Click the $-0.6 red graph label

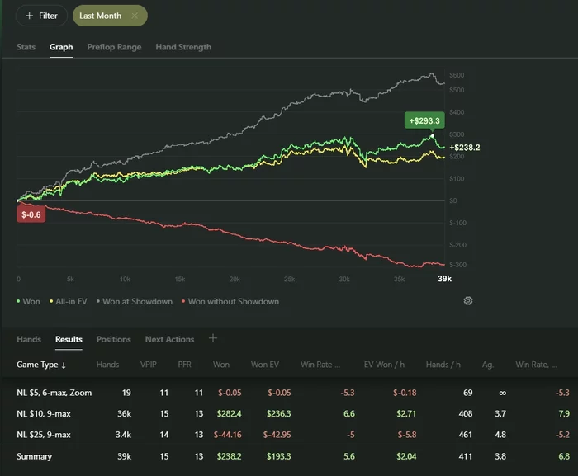click(31, 214)
